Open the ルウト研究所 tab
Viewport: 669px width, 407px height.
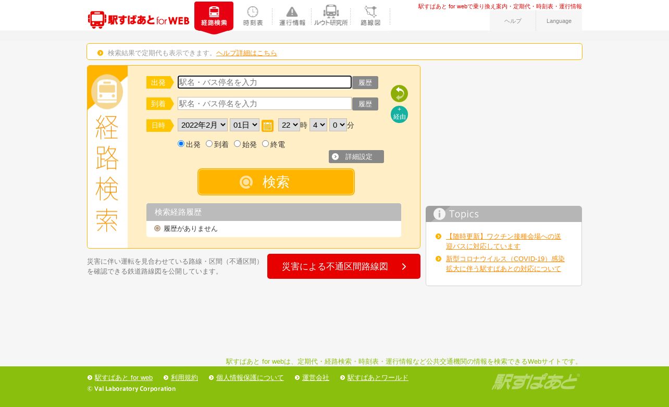click(331, 16)
